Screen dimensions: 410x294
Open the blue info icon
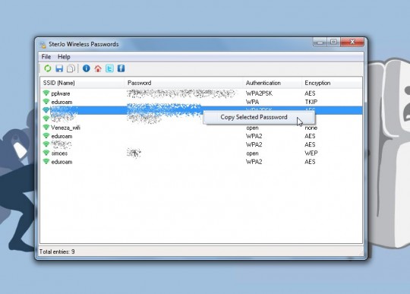coord(87,68)
